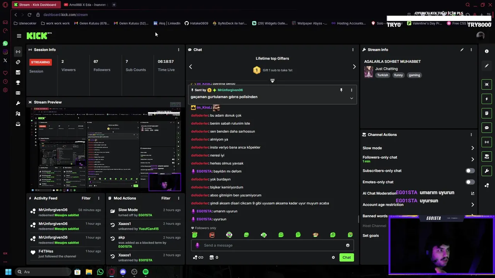Click the Windows taskbar search box
The height and width of the screenshot is (278, 495).
pyautogui.click(x=44, y=272)
